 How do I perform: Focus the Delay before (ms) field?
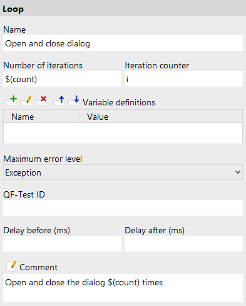pos(62,244)
